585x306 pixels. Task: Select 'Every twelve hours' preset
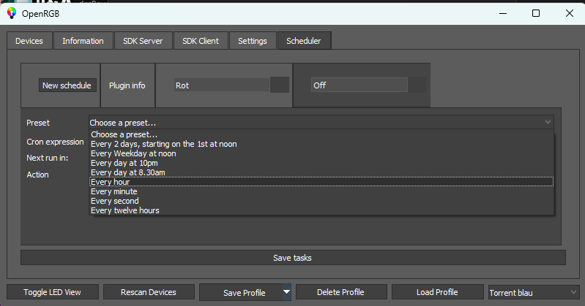point(321,210)
